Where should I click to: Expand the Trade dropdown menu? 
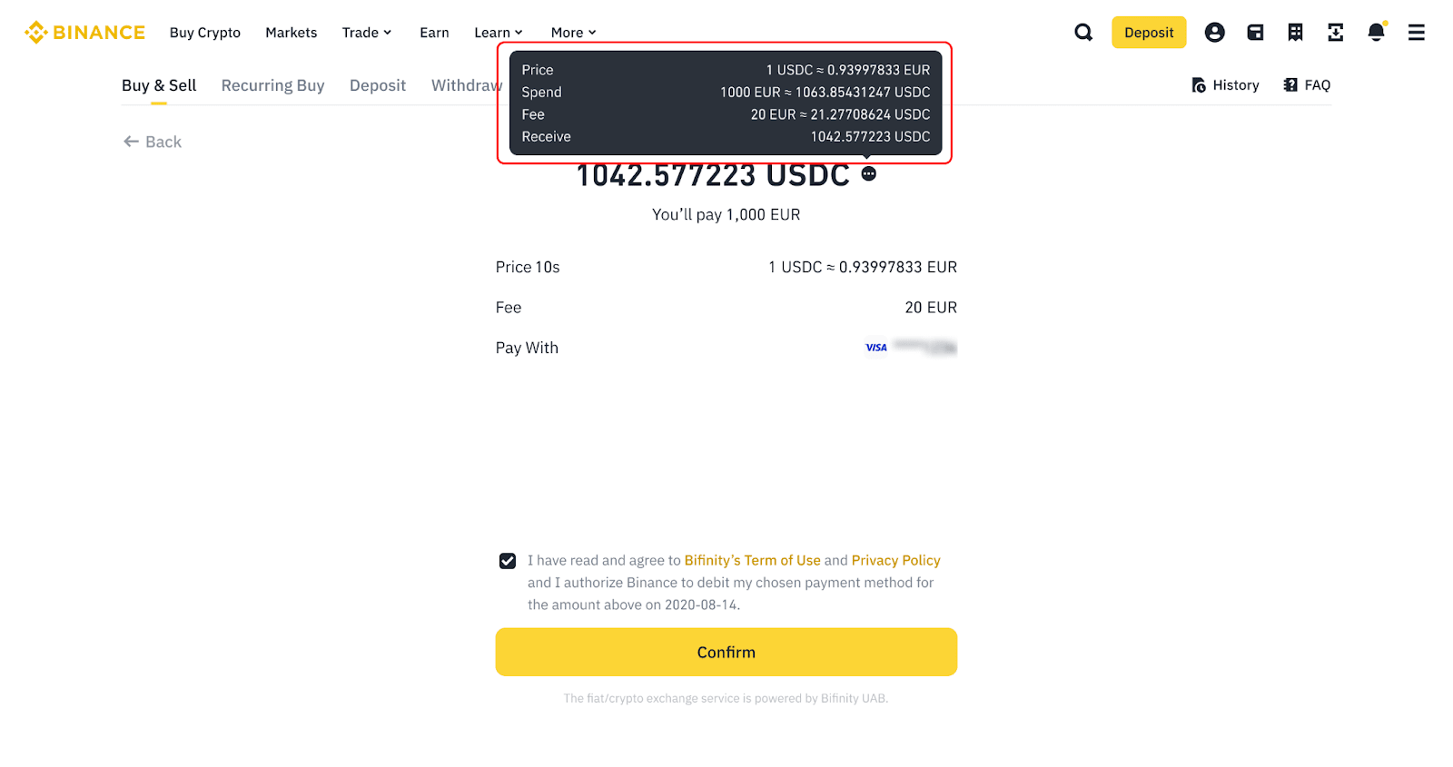click(x=366, y=33)
